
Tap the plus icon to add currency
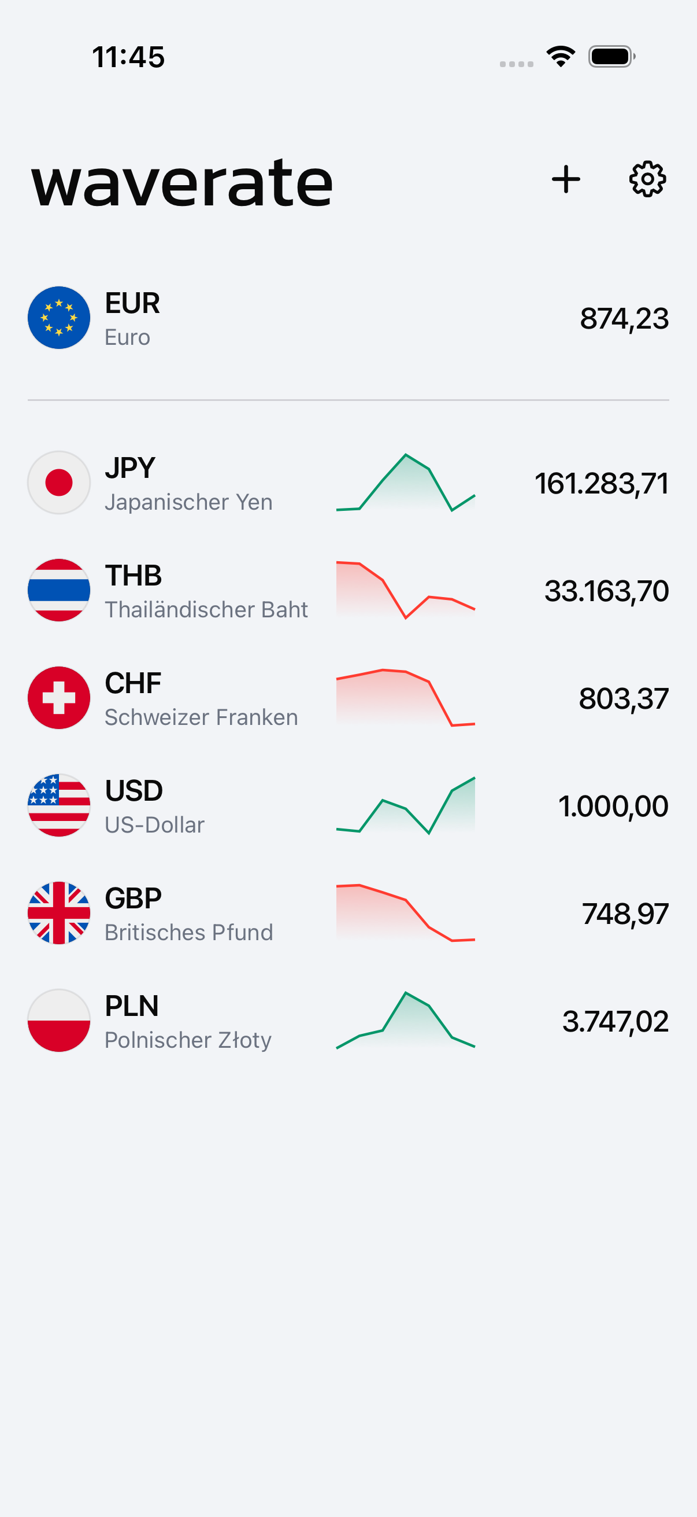pyautogui.click(x=566, y=179)
